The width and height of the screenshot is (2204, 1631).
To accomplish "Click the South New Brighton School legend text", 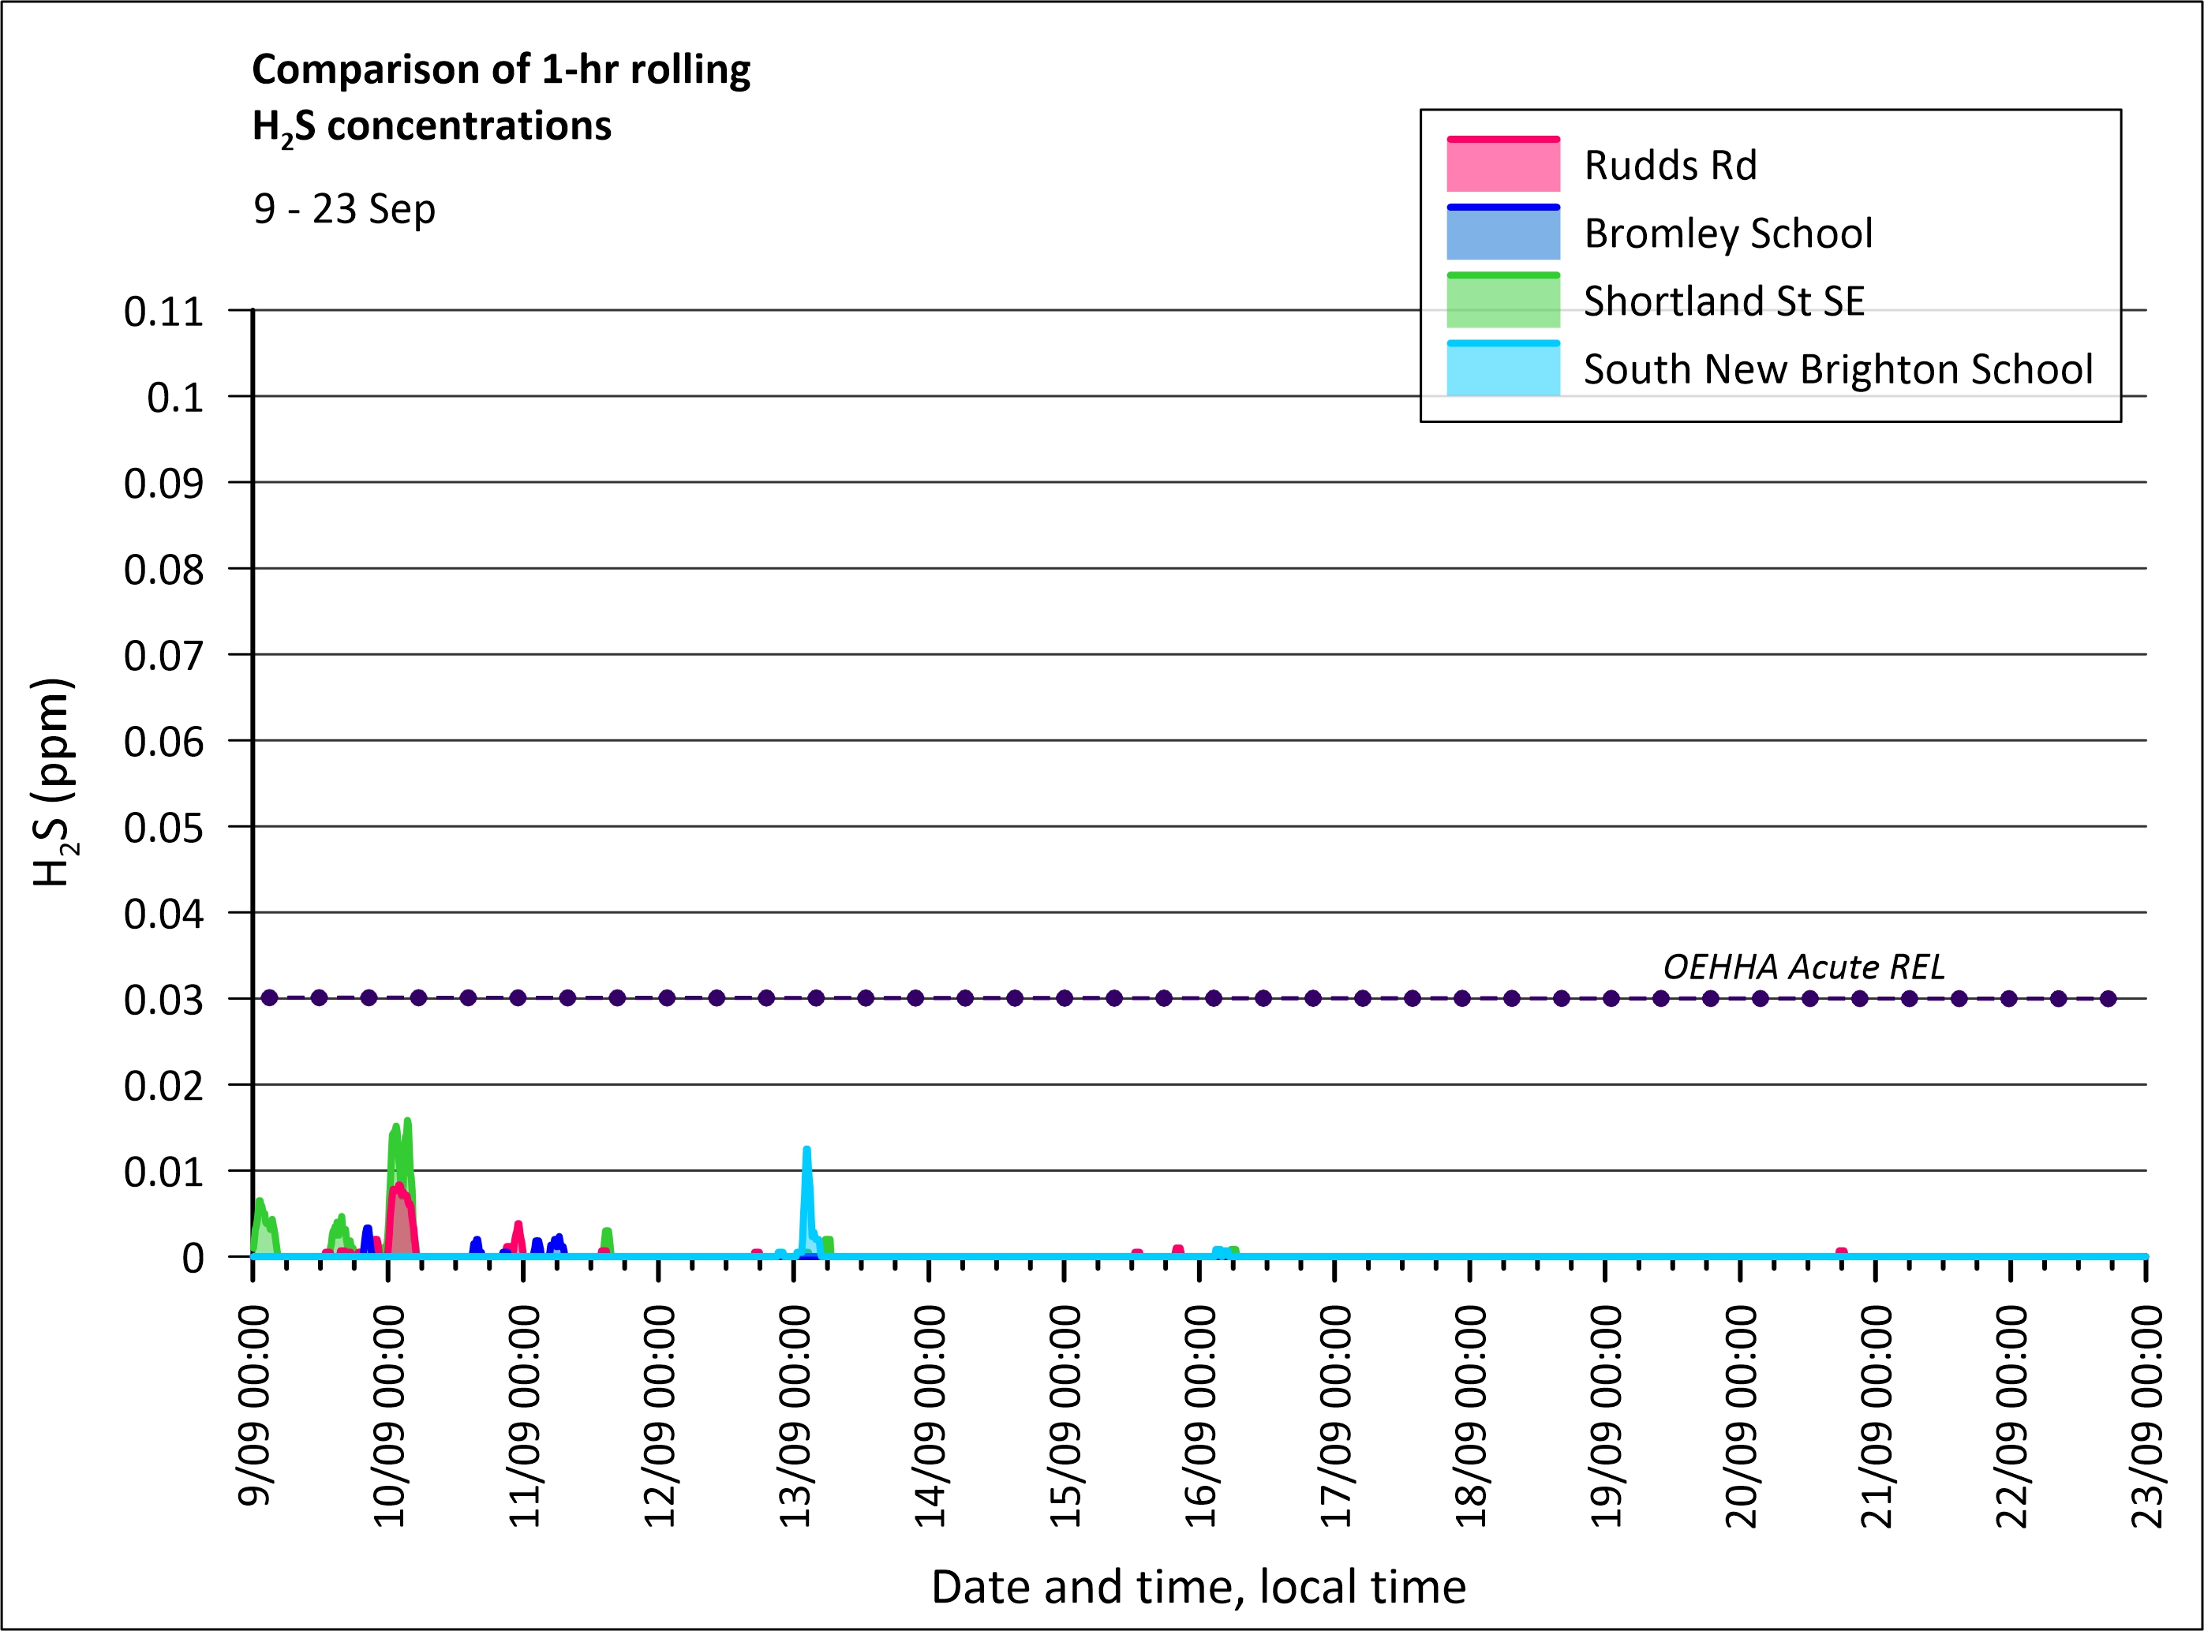I will point(1837,369).
